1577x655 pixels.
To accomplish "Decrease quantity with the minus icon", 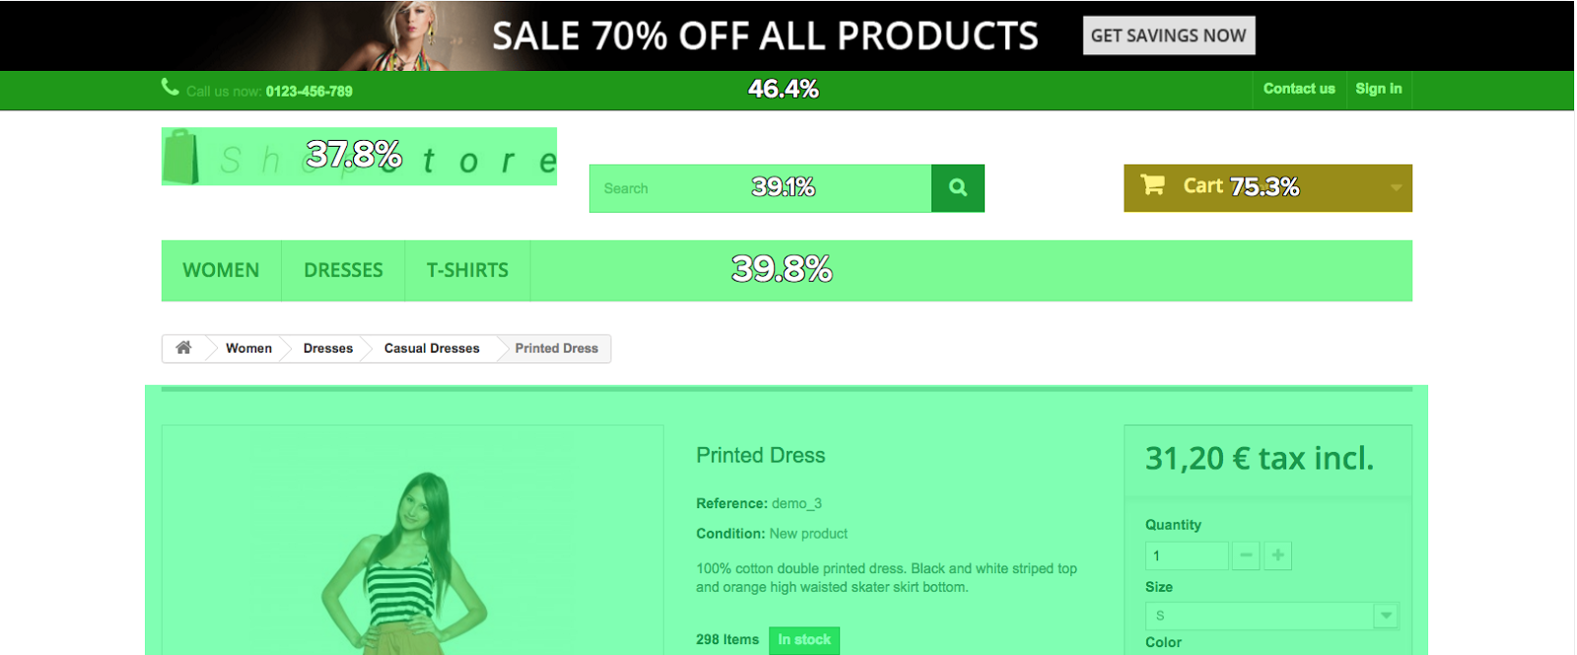I will pyautogui.click(x=1245, y=555).
